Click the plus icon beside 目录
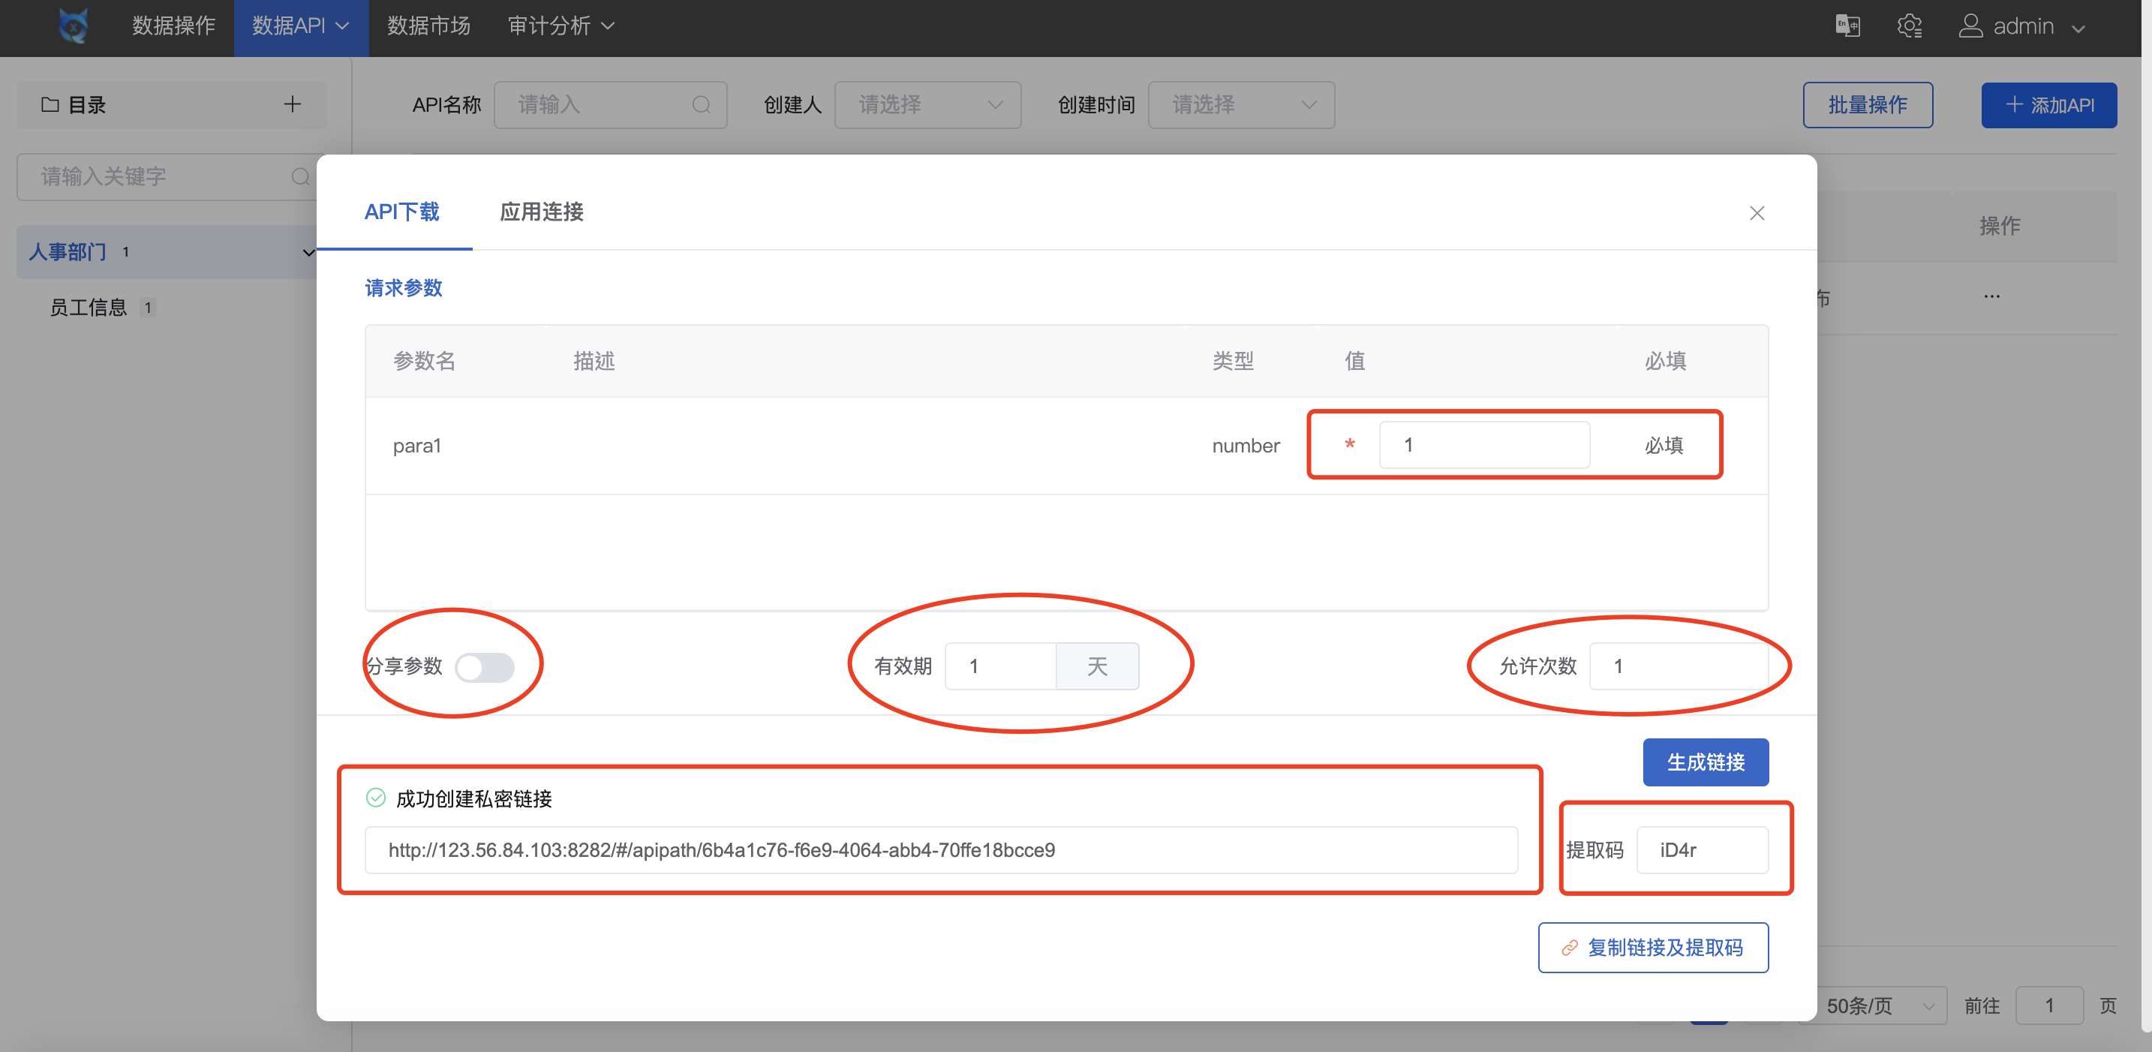The image size is (2152, 1052). tap(292, 104)
